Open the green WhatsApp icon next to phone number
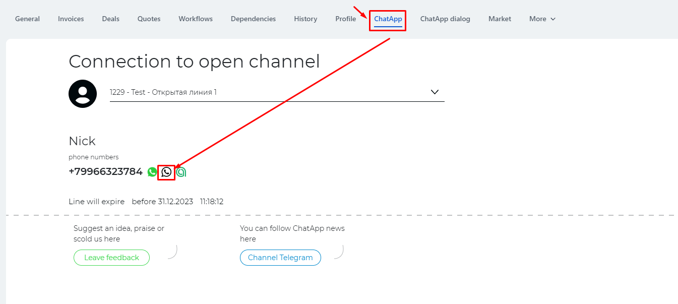 [152, 172]
